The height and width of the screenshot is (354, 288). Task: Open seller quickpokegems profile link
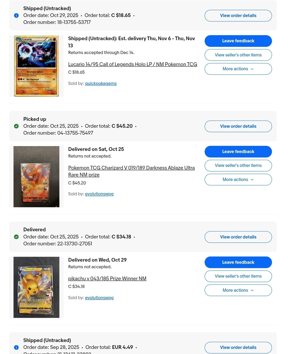click(101, 84)
